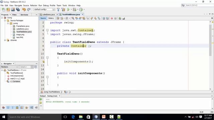
Task: Click the Task View taskbar icon
Action: tap(65, 117)
